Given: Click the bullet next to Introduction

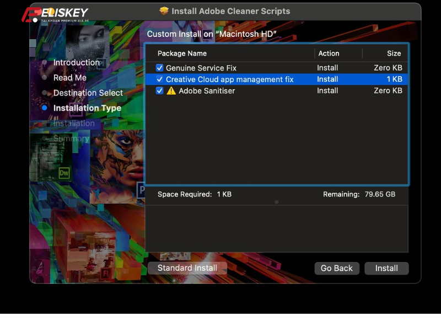Looking at the screenshot, I should (x=45, y=62).
